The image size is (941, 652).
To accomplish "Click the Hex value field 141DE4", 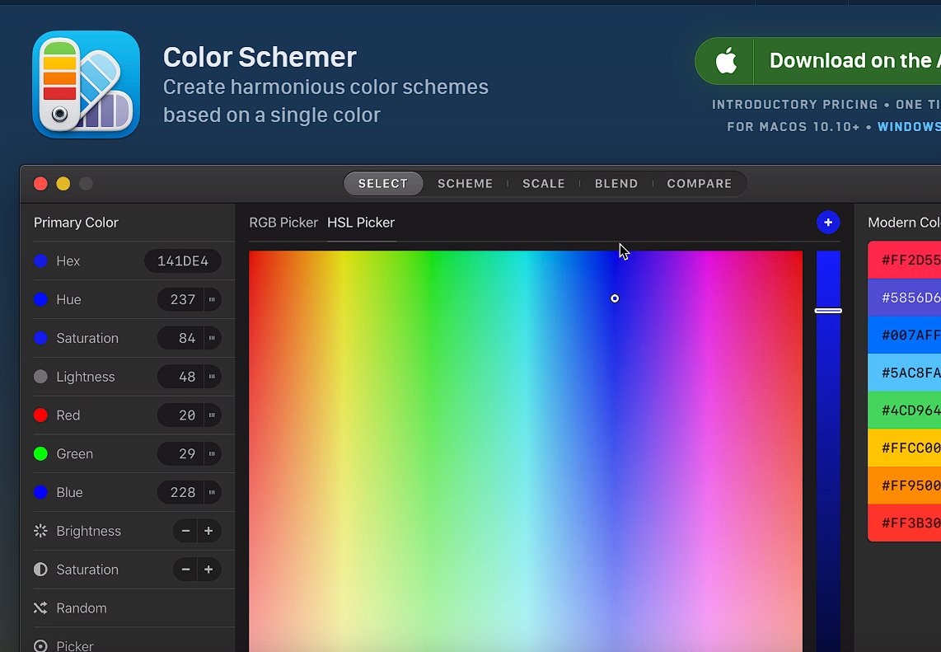I will click(x=182, y=260).
